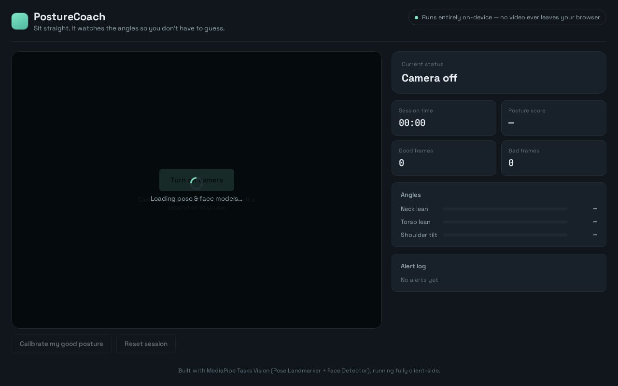Click the Torso lean label
Image resolution: width=618 pixels, height=386 pixels.
tap(416, 222)
